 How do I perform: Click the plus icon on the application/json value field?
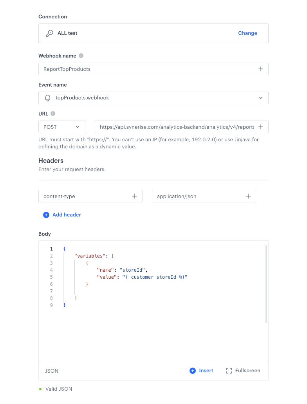coord(248,196)
